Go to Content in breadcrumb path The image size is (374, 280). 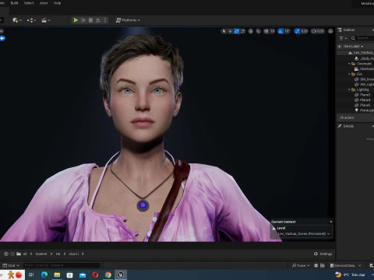click(x=41, y=254)
